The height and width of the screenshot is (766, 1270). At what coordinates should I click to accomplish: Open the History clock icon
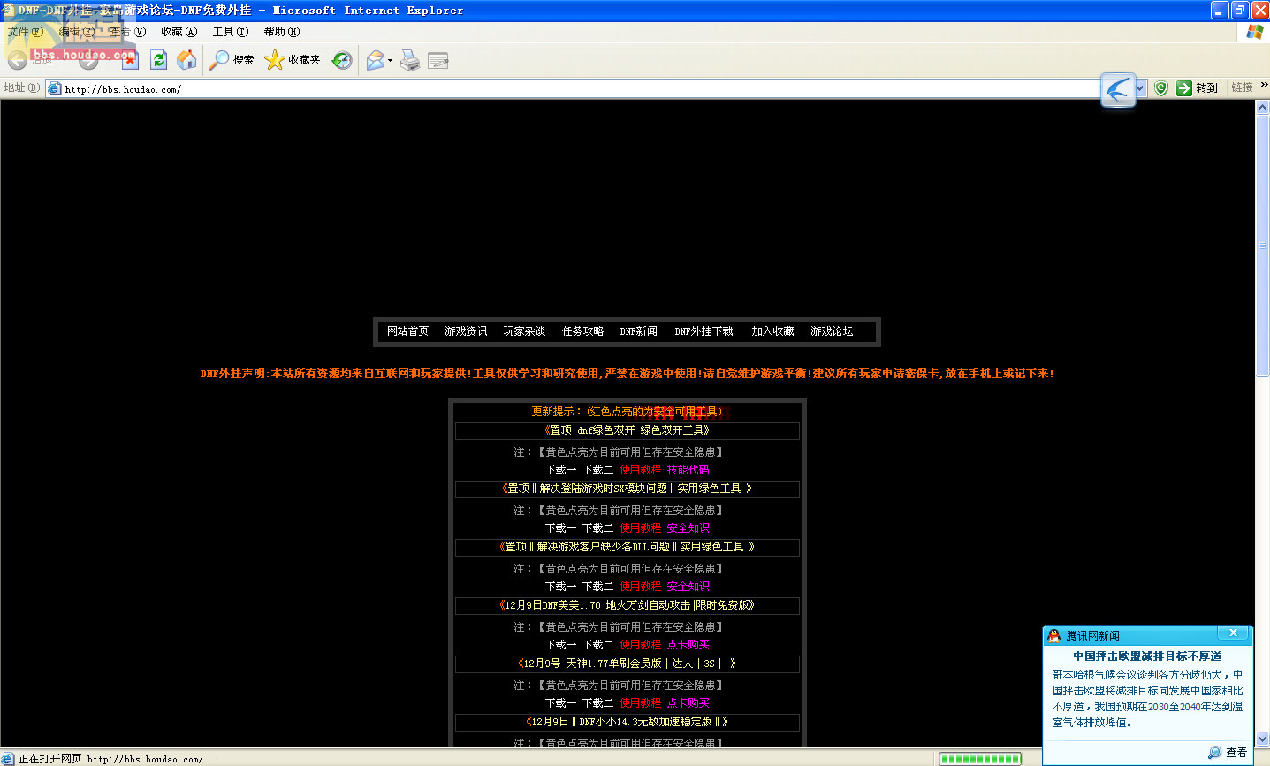point(342,60)
